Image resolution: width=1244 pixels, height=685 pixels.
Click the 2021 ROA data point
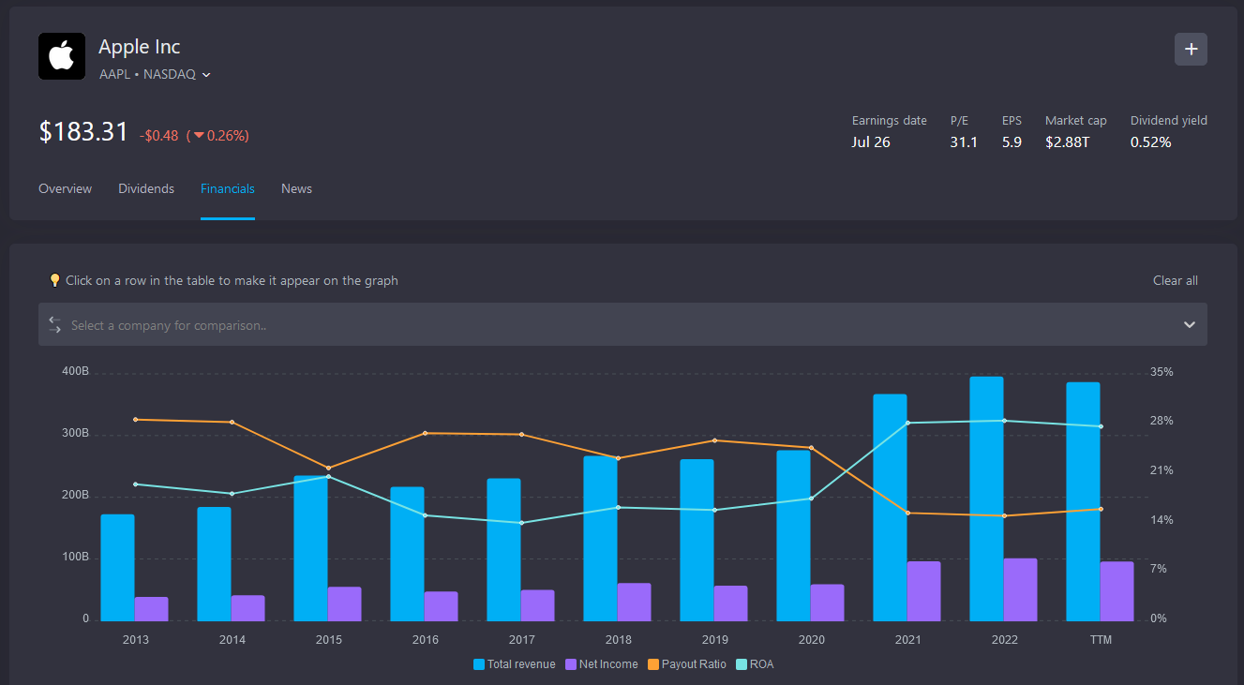(907, 423)
